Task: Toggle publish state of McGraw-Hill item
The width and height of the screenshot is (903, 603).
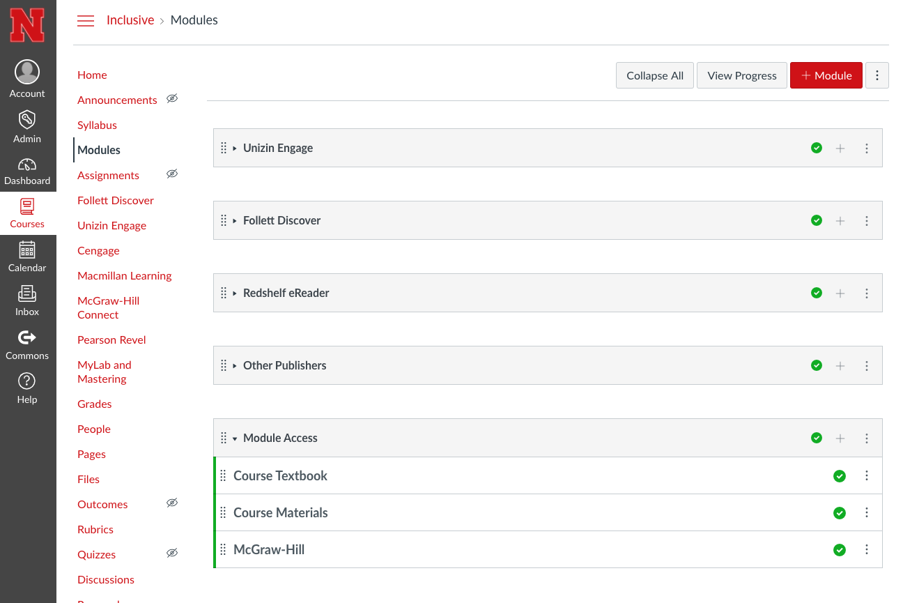Action: coord(840,550)
